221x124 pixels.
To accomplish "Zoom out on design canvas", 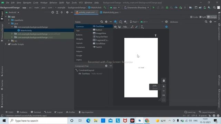I will coord(164,91).
